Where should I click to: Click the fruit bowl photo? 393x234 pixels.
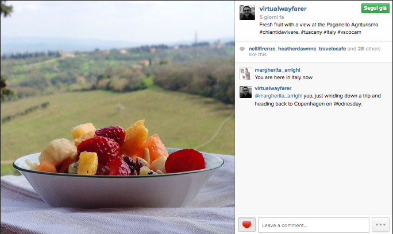118,117
